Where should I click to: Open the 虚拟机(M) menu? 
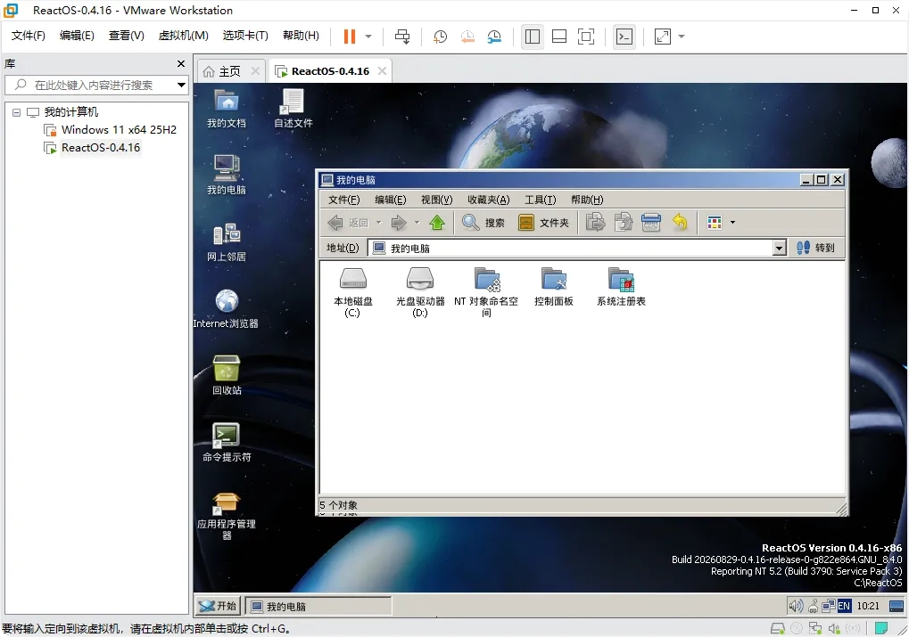(183, 36)
